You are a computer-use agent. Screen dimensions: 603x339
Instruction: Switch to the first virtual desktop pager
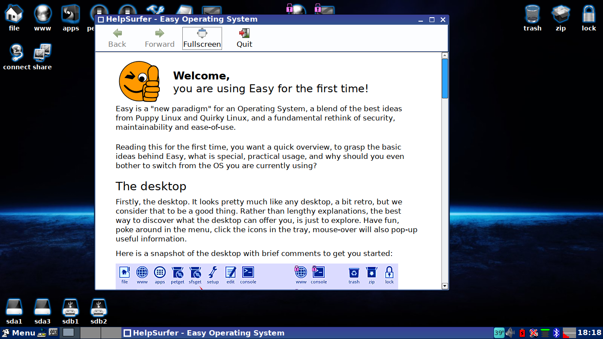click(69, 333)
